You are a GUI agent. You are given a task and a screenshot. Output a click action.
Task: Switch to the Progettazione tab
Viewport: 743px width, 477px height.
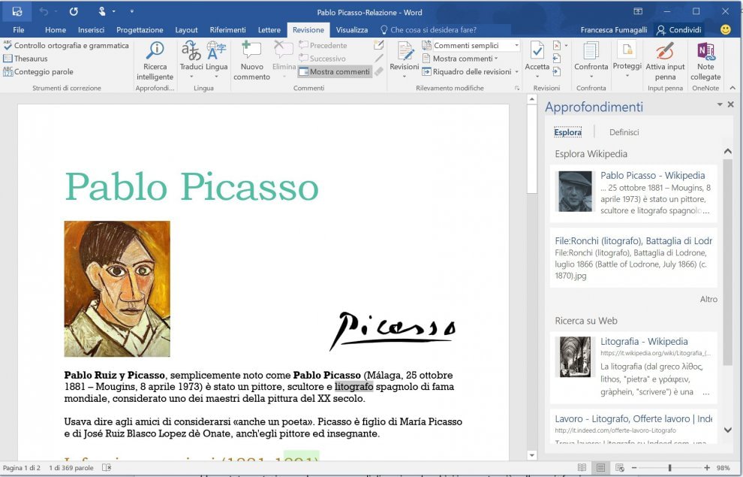[x=140, y=30]
